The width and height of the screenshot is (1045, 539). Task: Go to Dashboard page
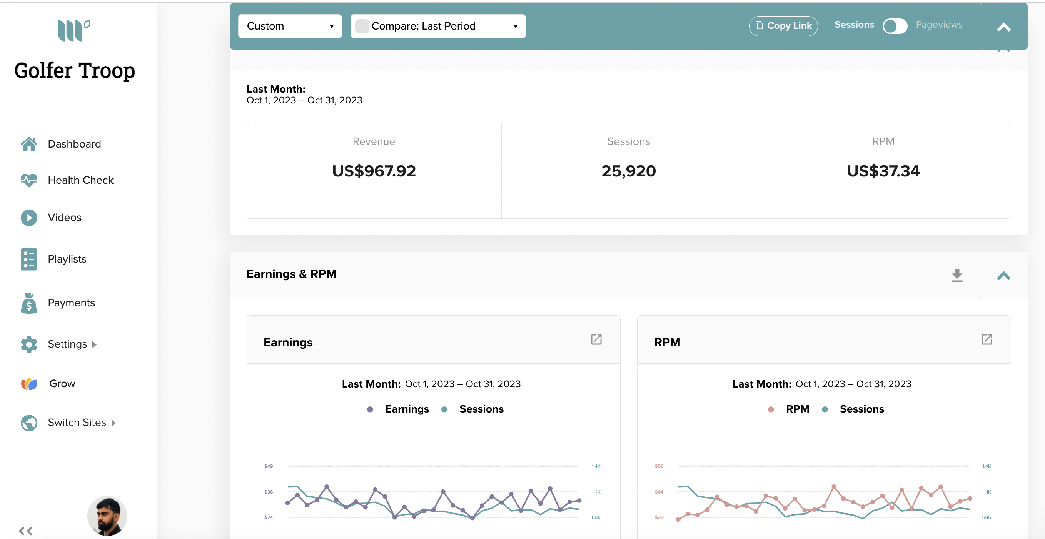74,144
